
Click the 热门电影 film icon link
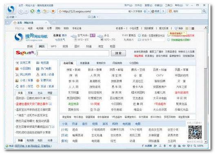point(38,69)
